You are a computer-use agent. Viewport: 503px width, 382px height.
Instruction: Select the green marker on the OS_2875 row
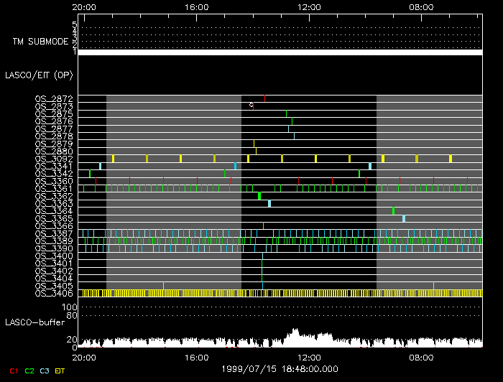click(286, 113)
